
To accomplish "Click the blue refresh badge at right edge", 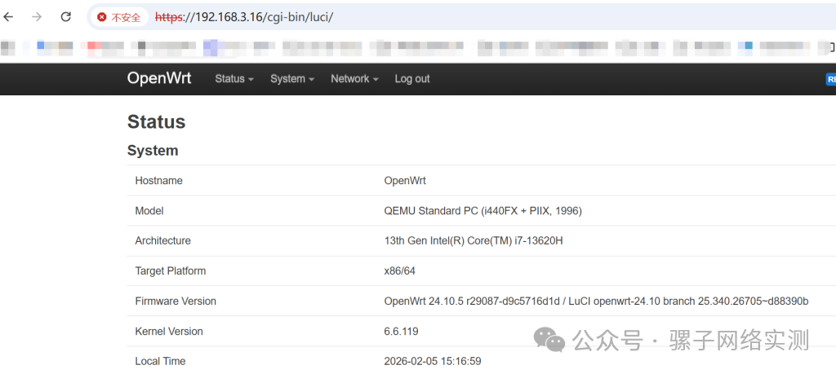I will pyautogui.click(x=830, y=79).
